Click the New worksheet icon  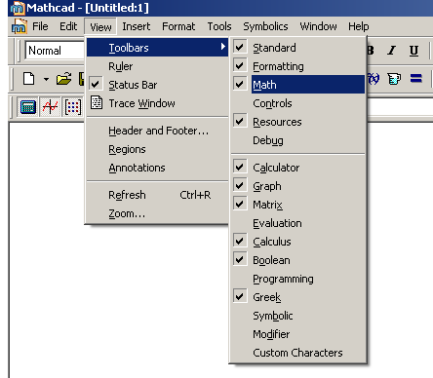click(29, 79)
